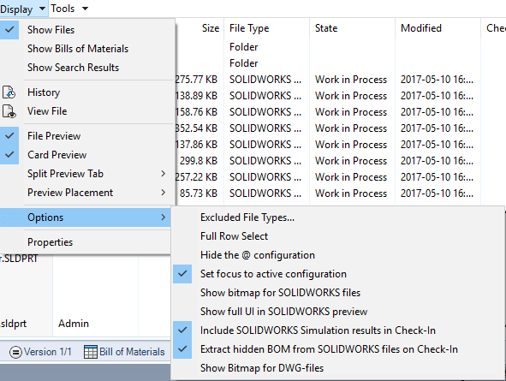Open the Tools dropdown arrow
Image resolution: width=506 pixels, height=381 pixels.
86,9
